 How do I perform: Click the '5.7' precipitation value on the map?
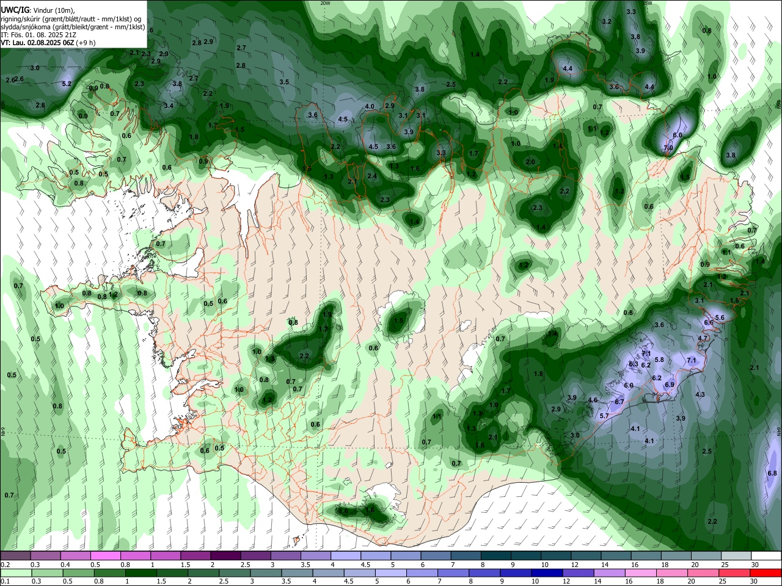pos(604,416)
